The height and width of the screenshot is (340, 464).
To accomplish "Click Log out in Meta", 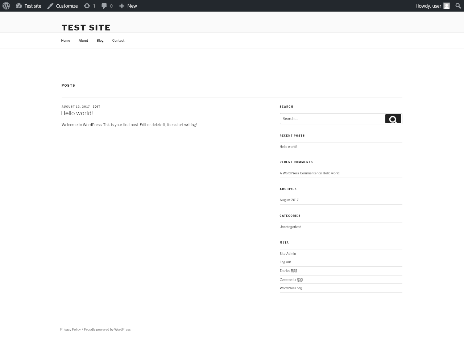I will point(285,262).
